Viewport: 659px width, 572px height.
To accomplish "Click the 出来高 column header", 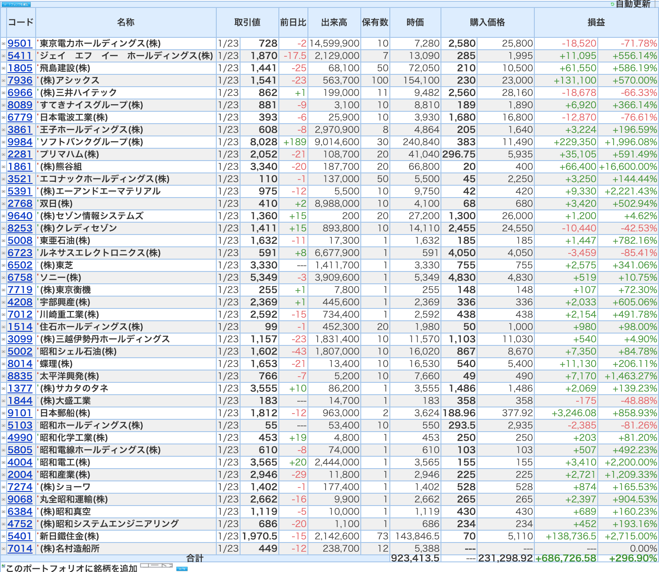I will [334, 22].
